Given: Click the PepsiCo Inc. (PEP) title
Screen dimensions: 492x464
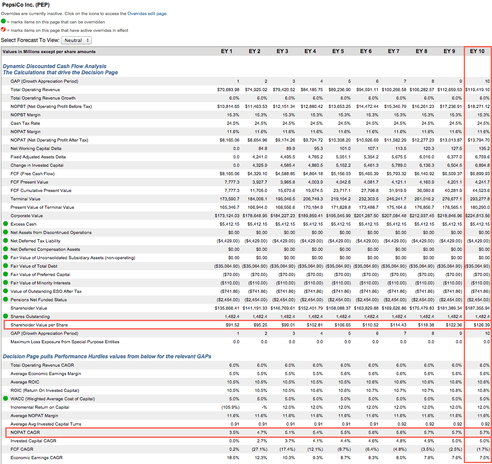Looking at the screenshot, I should 26,5.
